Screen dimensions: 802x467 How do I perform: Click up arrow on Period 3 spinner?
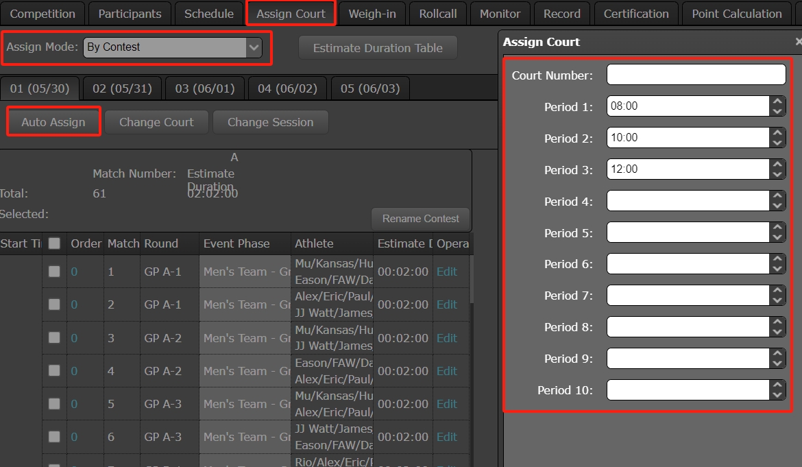click(777, 164)
